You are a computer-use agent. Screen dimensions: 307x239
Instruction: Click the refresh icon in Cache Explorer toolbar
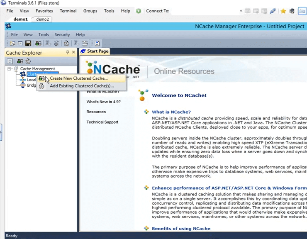tap(10, 61)
